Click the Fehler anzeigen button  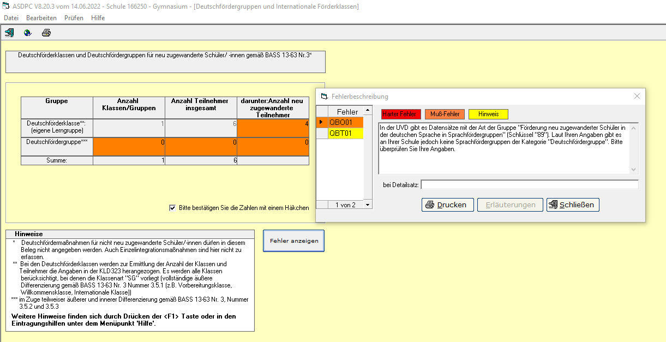[293, 241]
